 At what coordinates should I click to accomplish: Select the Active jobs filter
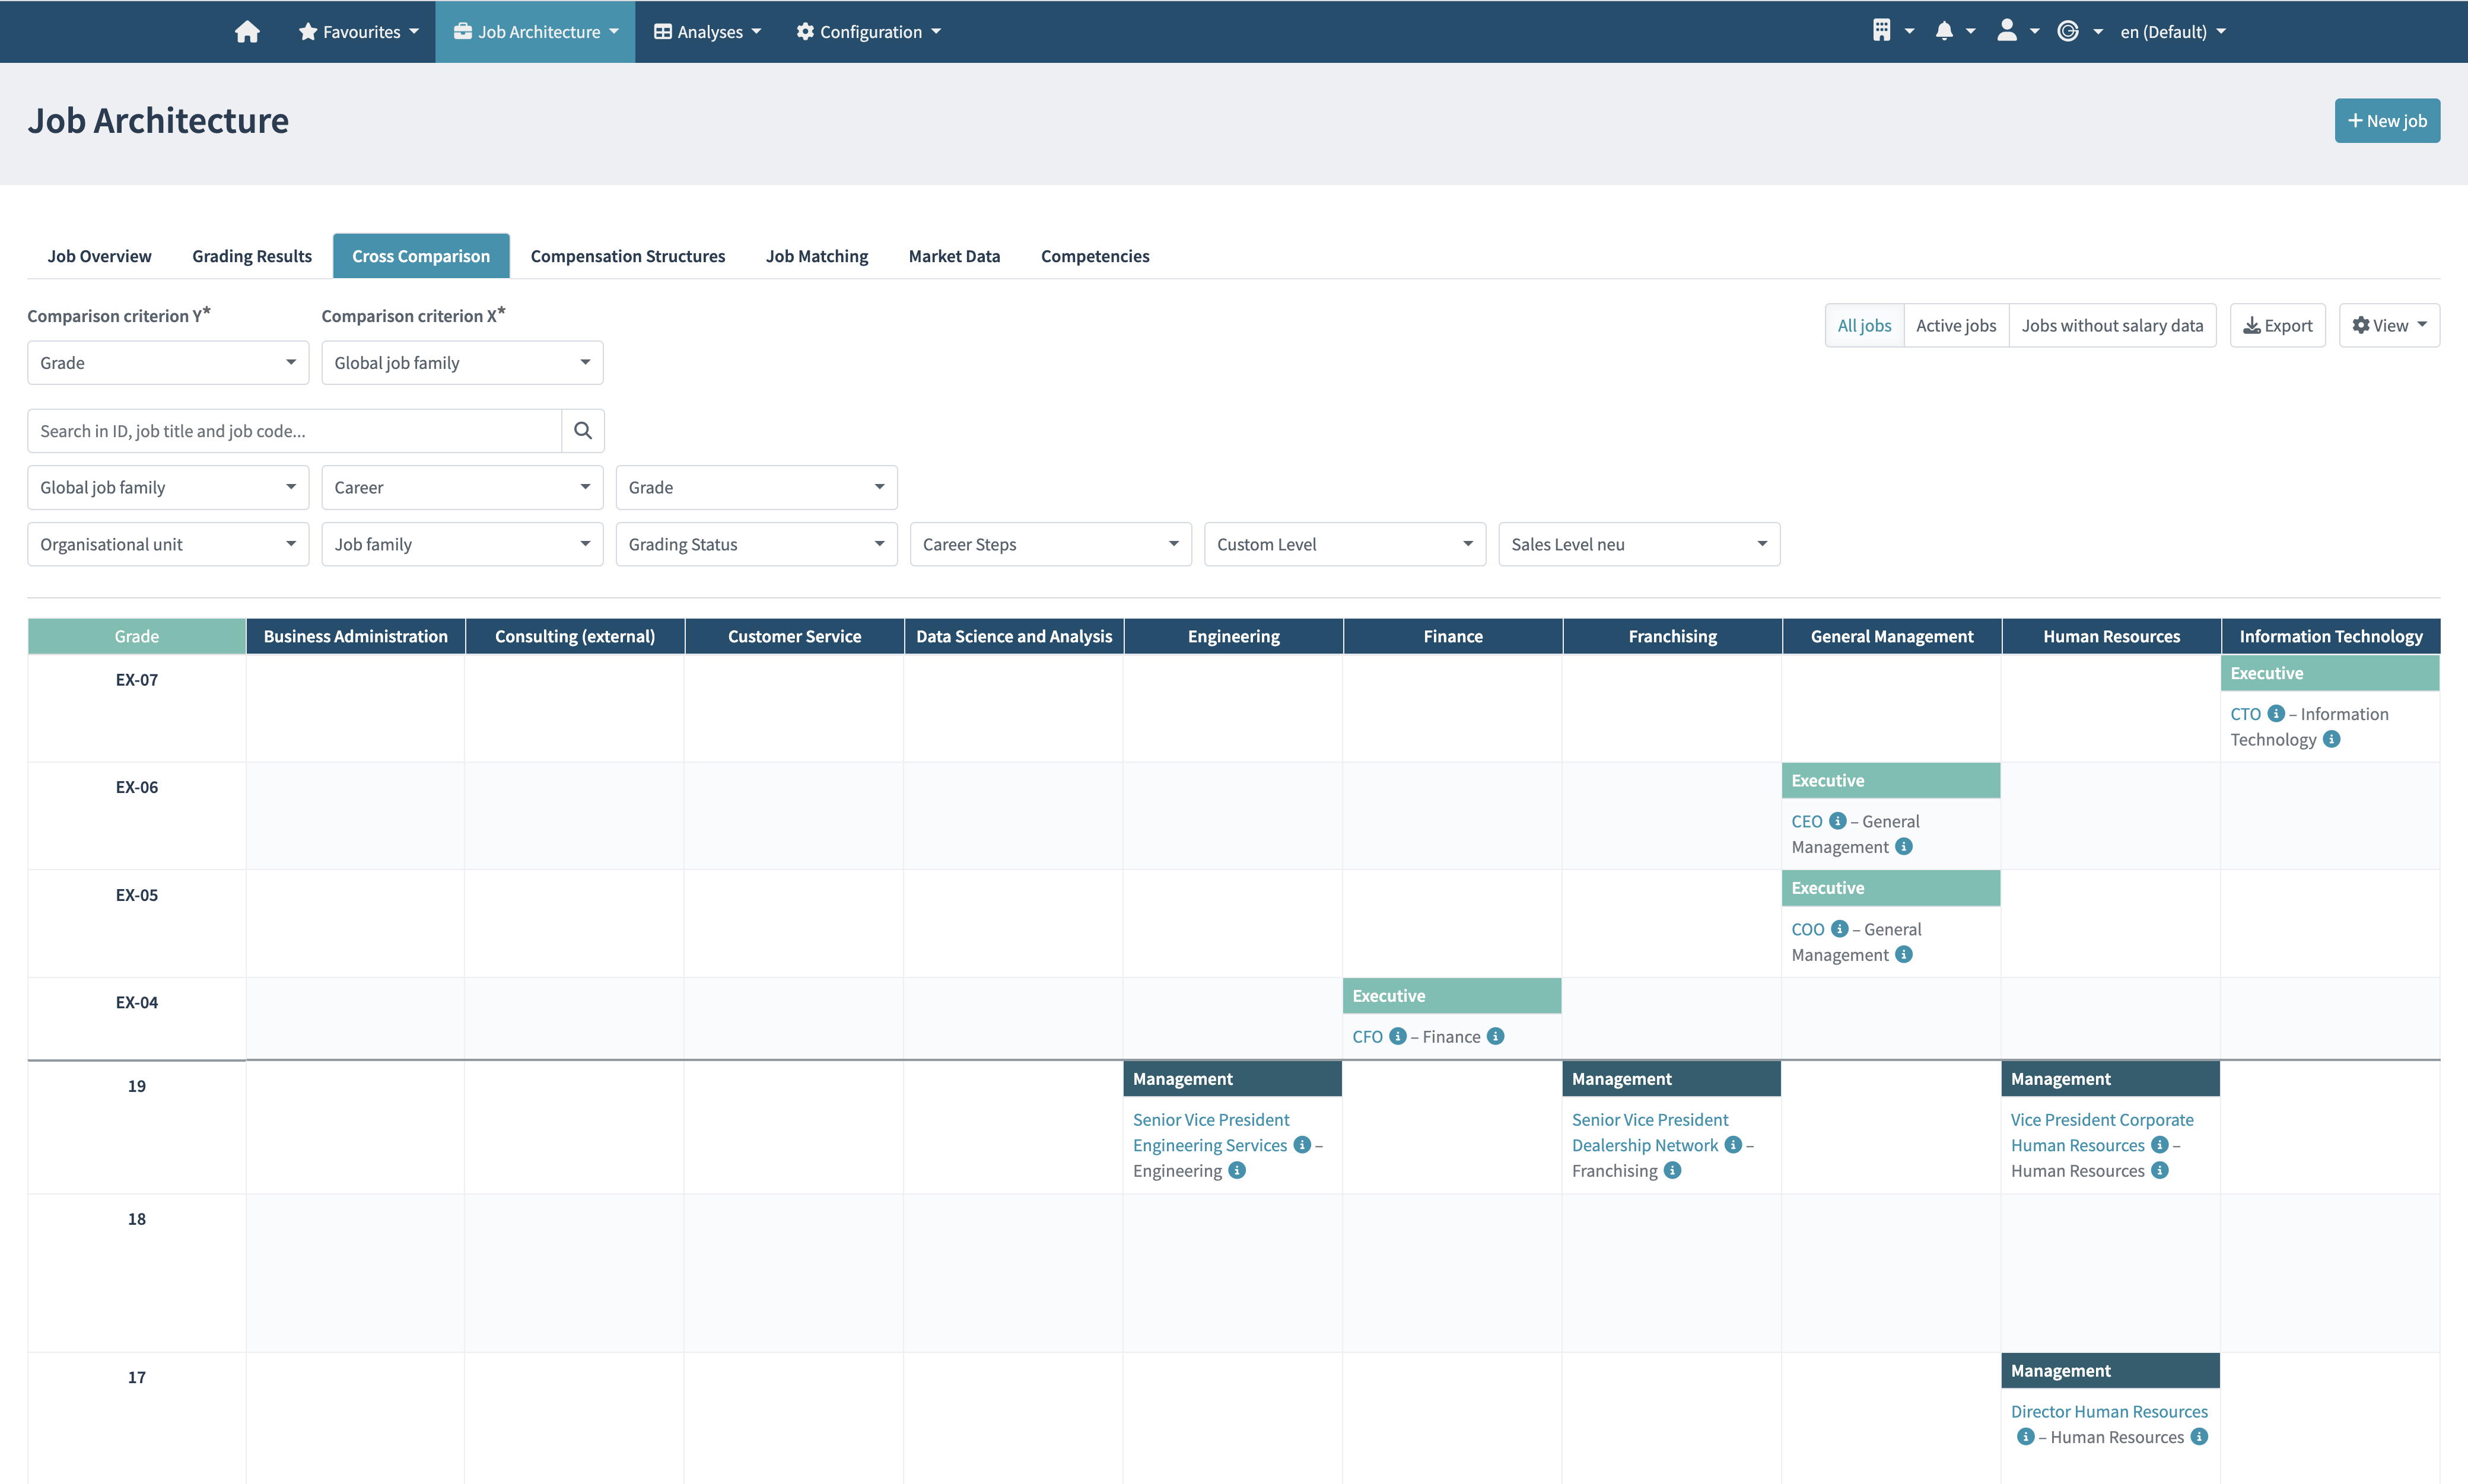(1956, 325)
